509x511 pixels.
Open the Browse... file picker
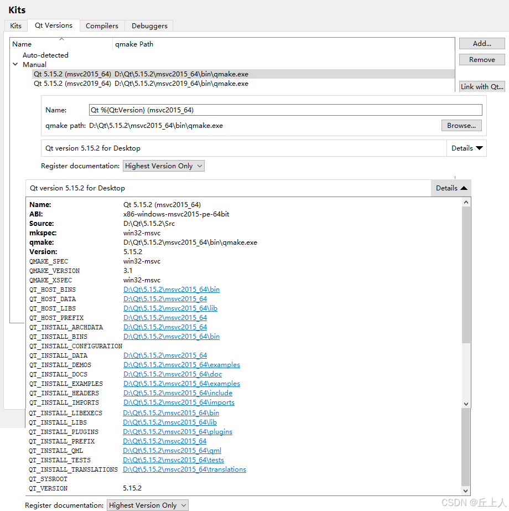tap(461, 125)
